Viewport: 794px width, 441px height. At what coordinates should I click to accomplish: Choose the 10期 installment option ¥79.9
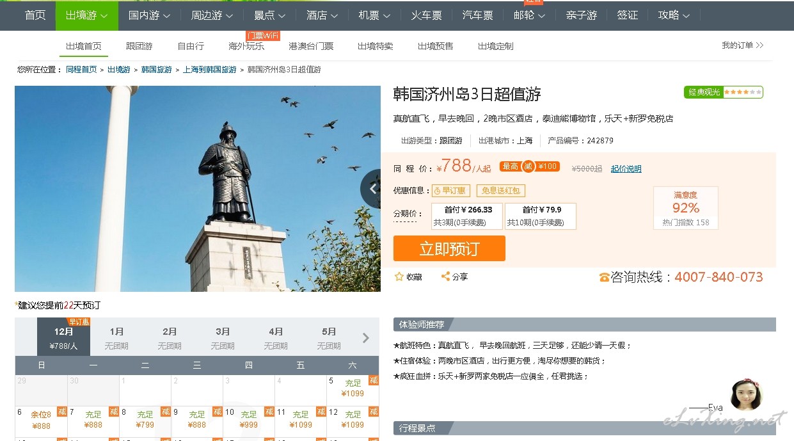tap(541, 216)
